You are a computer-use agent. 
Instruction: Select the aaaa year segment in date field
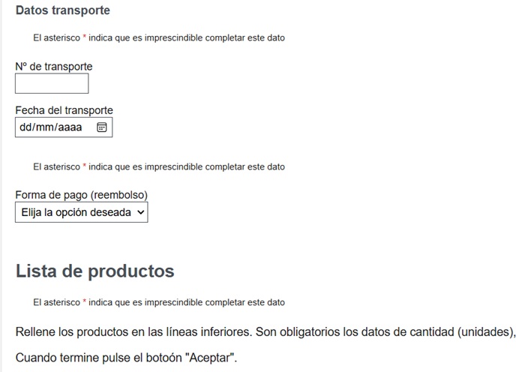[70, 127]
